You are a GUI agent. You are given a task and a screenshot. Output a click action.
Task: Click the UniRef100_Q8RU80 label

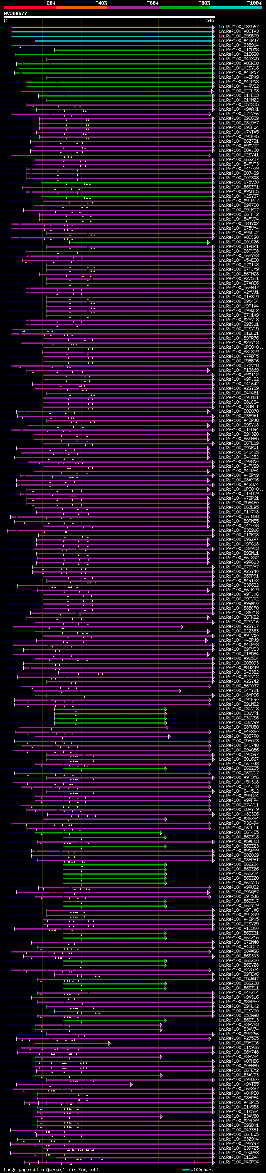coord(239,727)
